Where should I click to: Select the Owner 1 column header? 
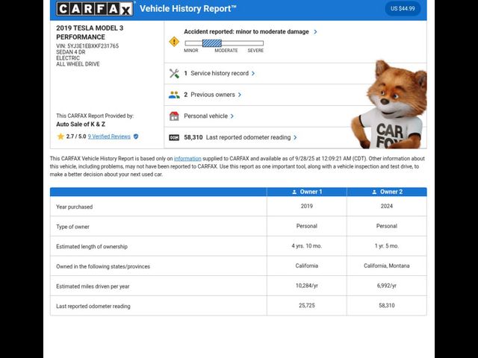tap(307, 192)
